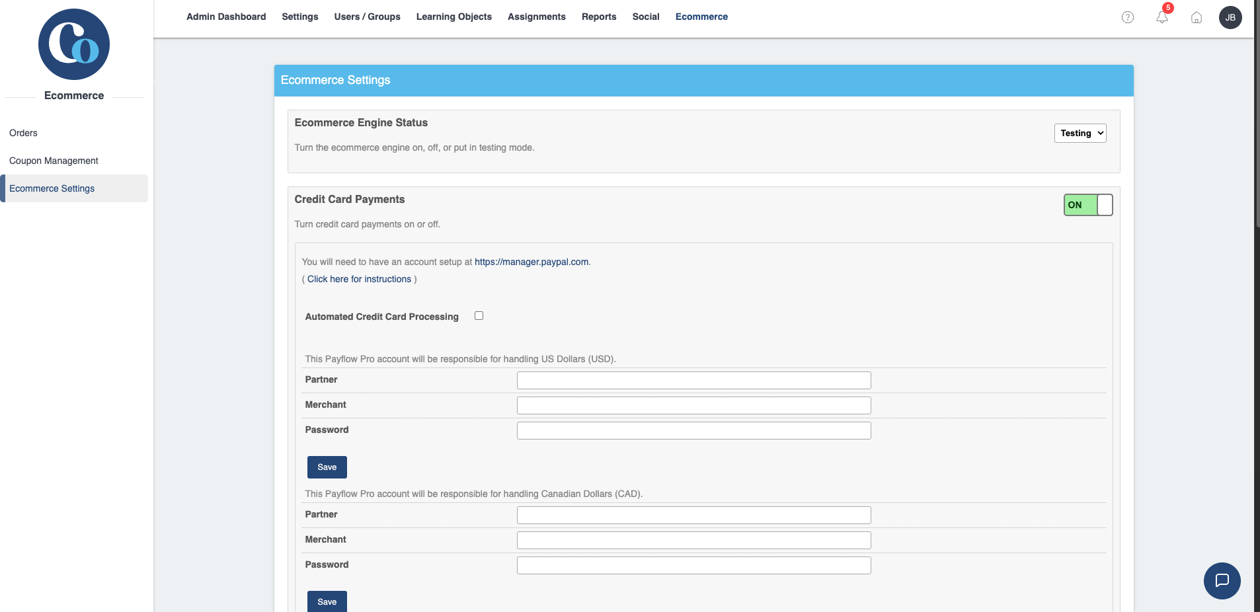Image resolution: width=1260 pixels, height=612 pixels.
Task: Save the CAD Payflow Pro account
Action: click(x=327, y=601)
